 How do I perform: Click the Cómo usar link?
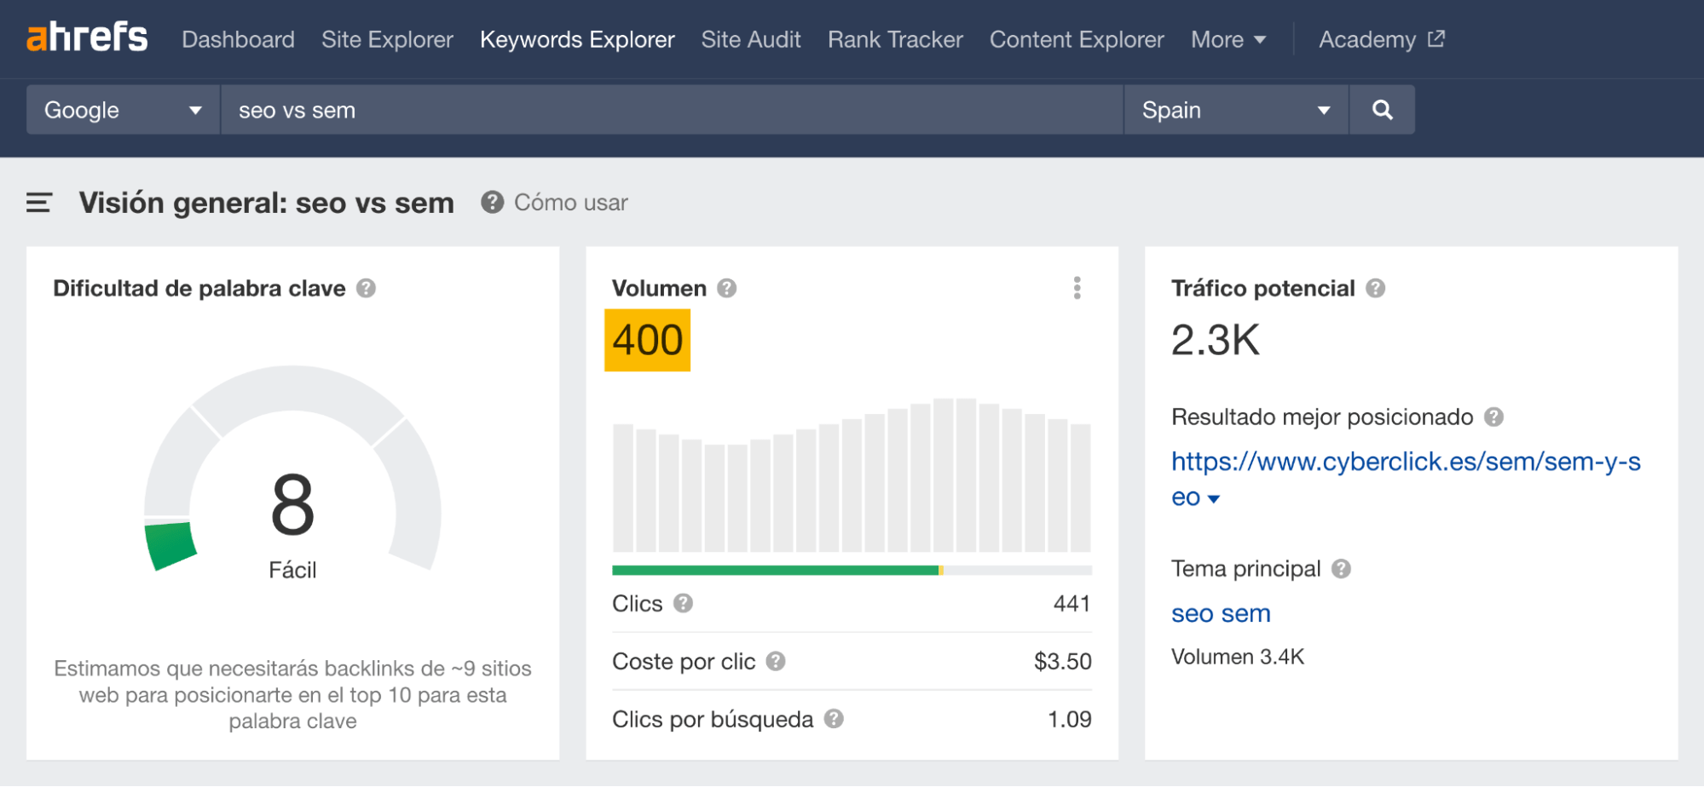(570, 203)
